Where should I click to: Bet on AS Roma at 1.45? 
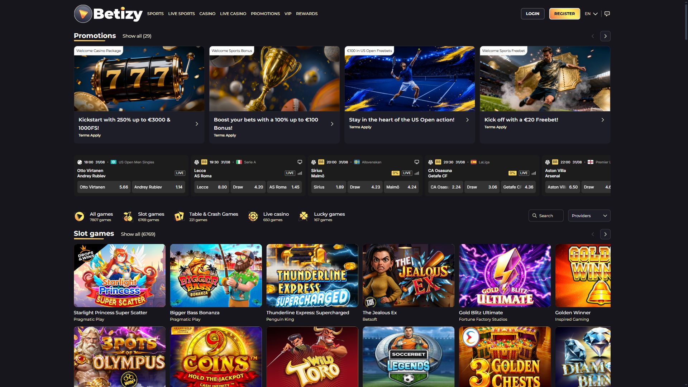[284, 187]
